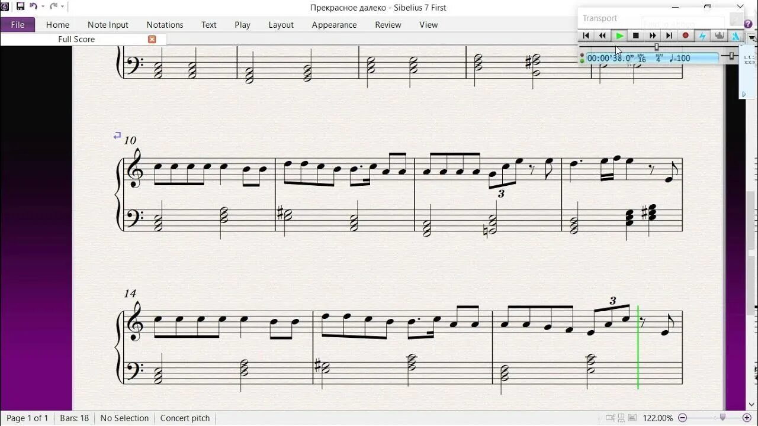
Task: Open the Review ribbon tab
Action: click(x=388, y=25)
